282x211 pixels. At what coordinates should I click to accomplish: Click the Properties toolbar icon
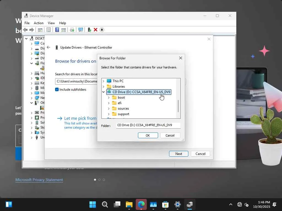(48, 30)
